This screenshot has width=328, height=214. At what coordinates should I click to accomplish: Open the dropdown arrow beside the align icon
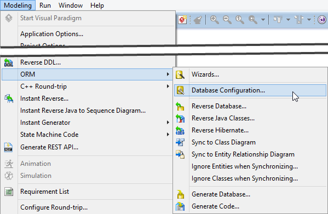288,20
